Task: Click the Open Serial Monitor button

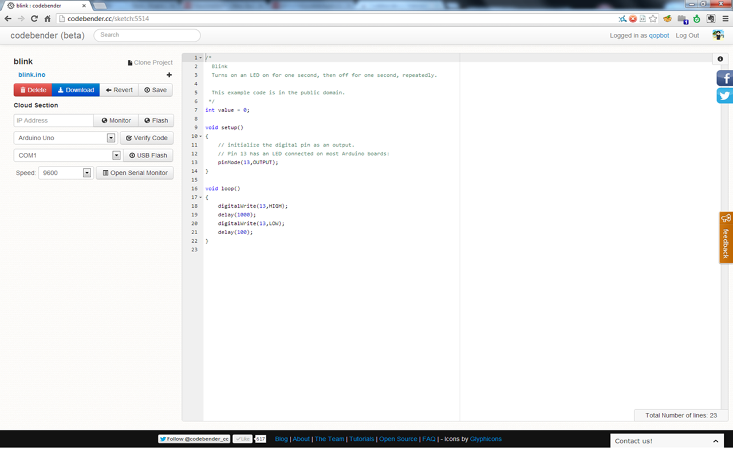Action: click(x=135, y=173)
